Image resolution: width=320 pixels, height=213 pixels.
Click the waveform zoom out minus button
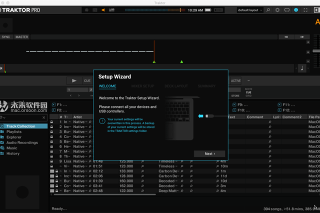pyautogui.click(x=308, y=61)
